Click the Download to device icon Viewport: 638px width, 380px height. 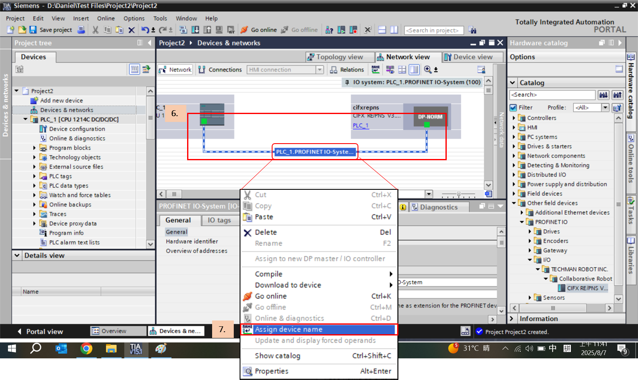tap(195, 30)
